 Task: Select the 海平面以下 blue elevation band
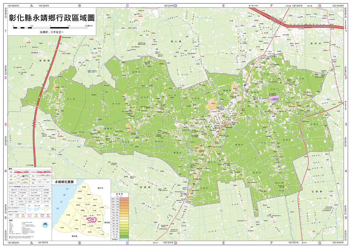coord(124,239)
